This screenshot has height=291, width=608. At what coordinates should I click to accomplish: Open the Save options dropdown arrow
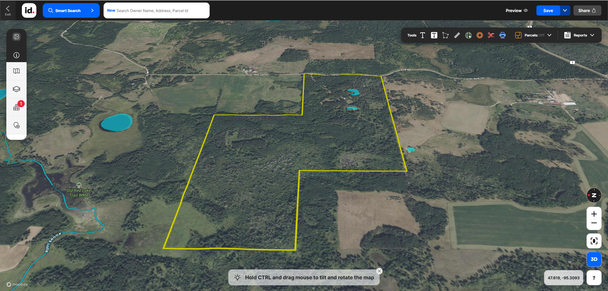[x=565, y=10]
